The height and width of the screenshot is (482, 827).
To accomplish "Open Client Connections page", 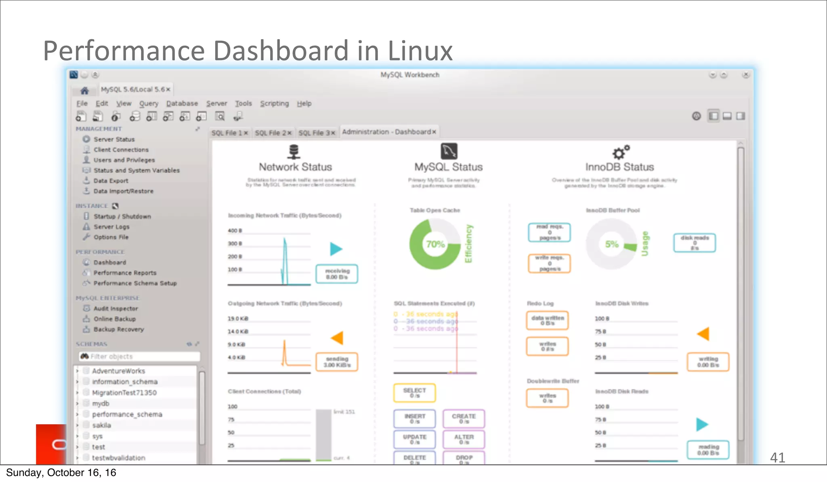I will pyautogui.click(x=121, y=150).
